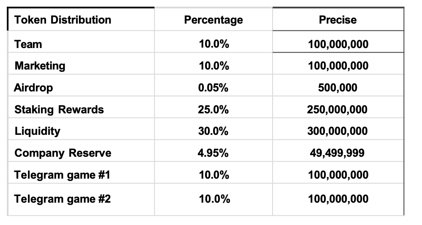
Task: Click the Company Reserve cell
Action: click(x=81, y=150)
